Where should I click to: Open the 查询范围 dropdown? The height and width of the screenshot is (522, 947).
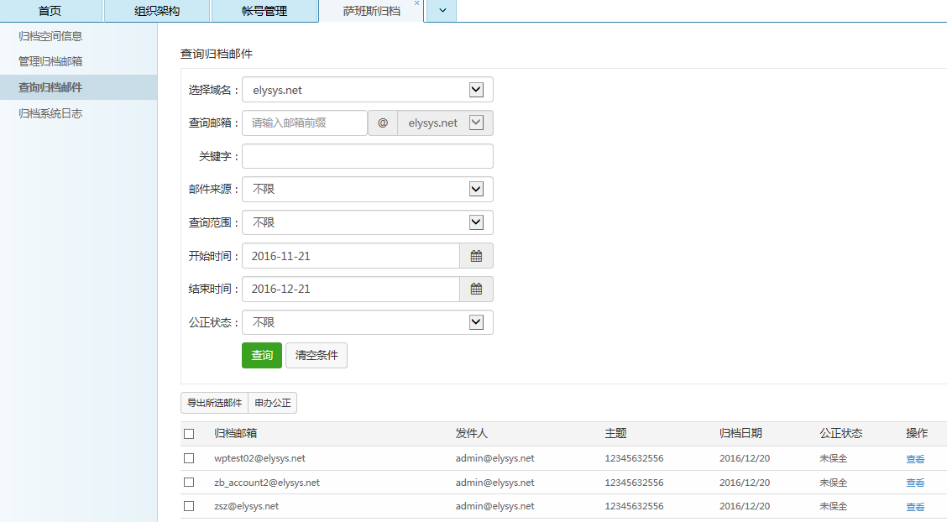click(x=476, y=222)
